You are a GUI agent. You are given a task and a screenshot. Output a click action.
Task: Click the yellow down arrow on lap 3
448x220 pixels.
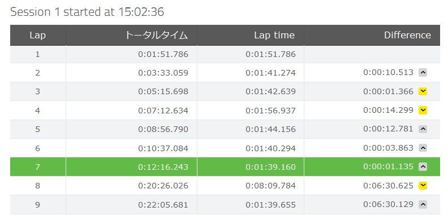tap(423, 91)
